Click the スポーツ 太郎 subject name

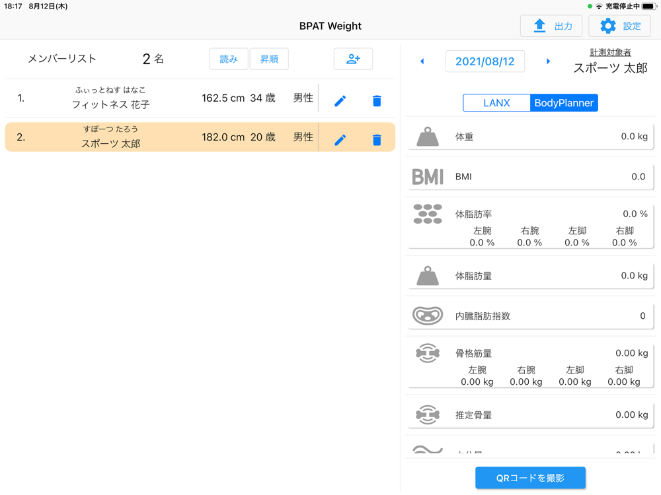click(610, 68)
